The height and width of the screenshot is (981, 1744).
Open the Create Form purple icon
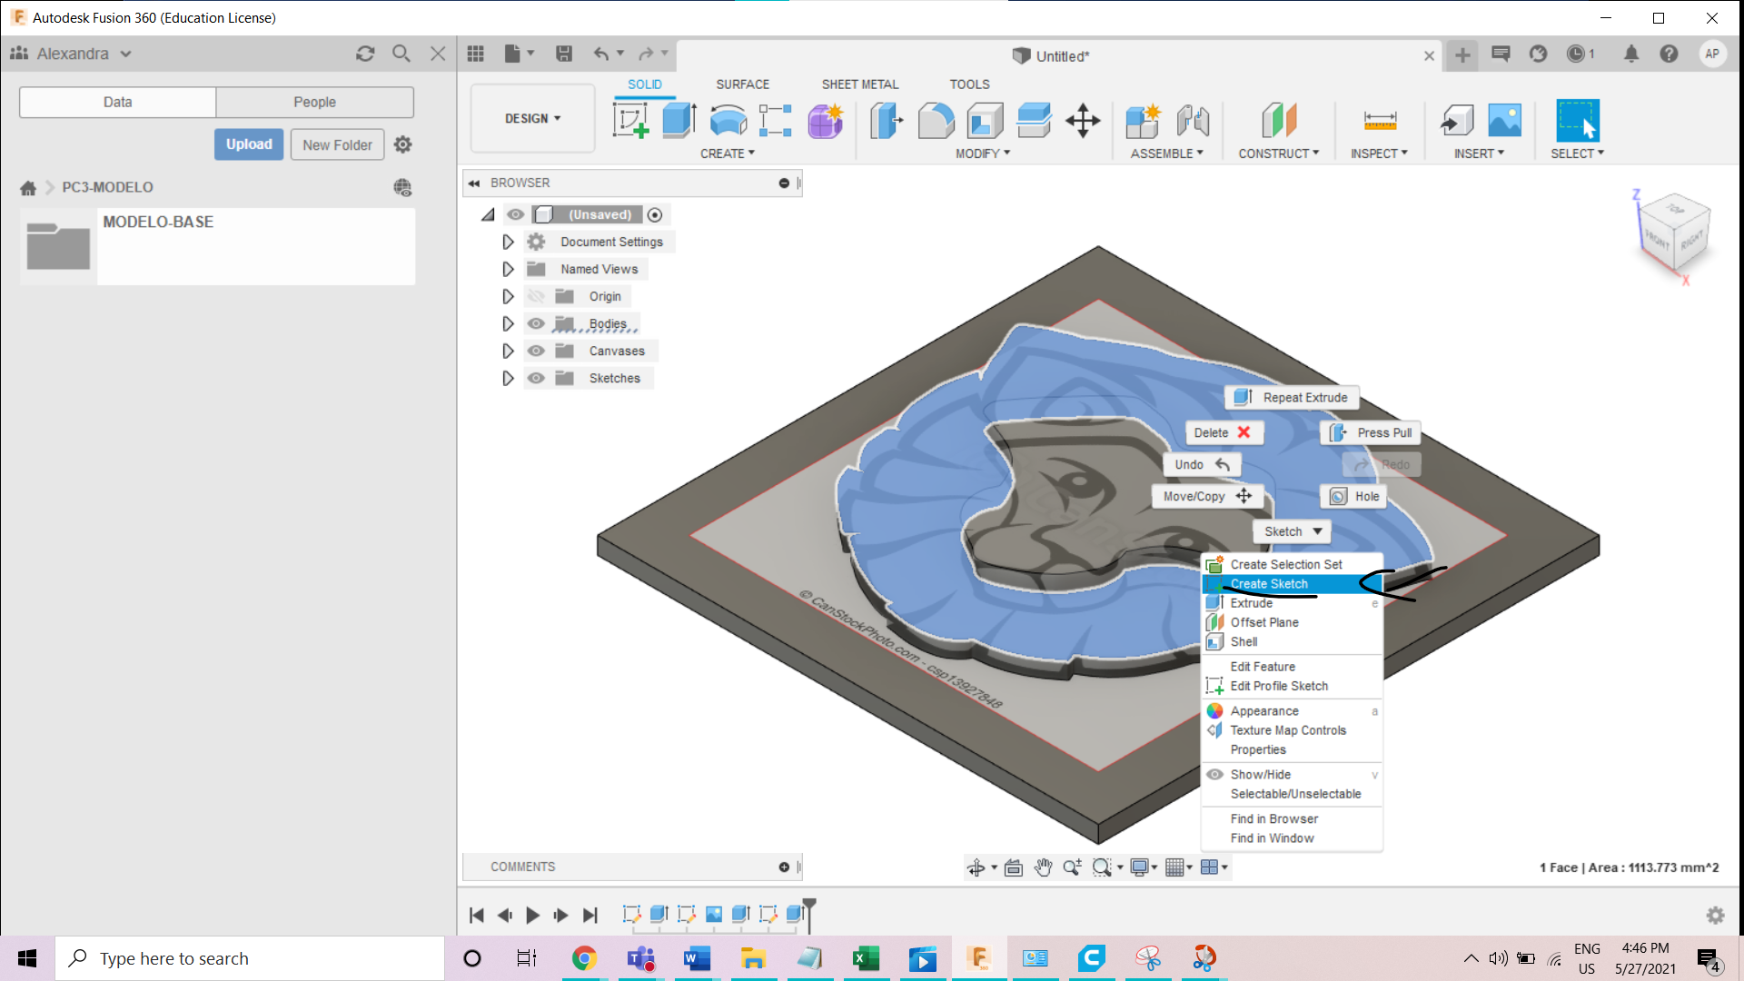pos(825,120)
